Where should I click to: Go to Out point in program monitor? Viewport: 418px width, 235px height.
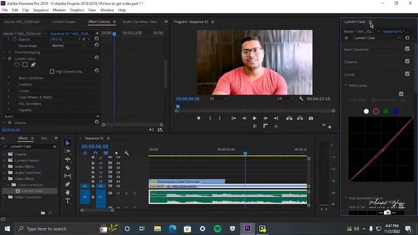(x=276, y=118)
